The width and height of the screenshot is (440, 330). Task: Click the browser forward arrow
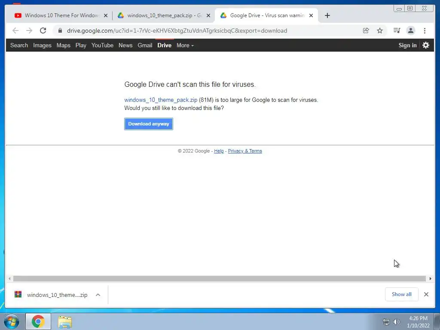[29, 31]
